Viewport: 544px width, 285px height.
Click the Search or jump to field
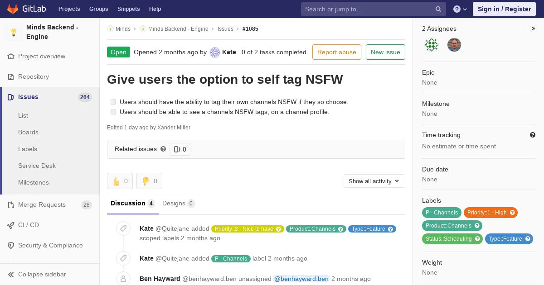368,9
